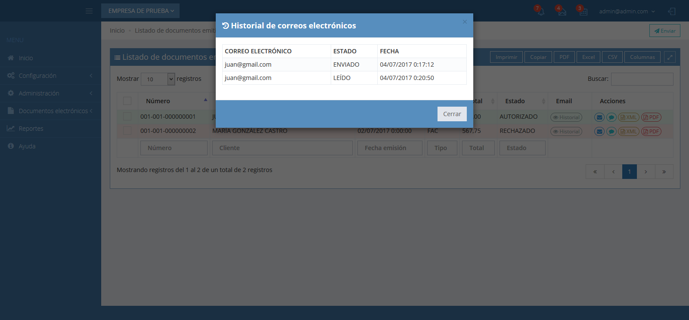Check the select-all checkbox in the table header
This screenshot has width=689, height=320.
coord(127,101)
